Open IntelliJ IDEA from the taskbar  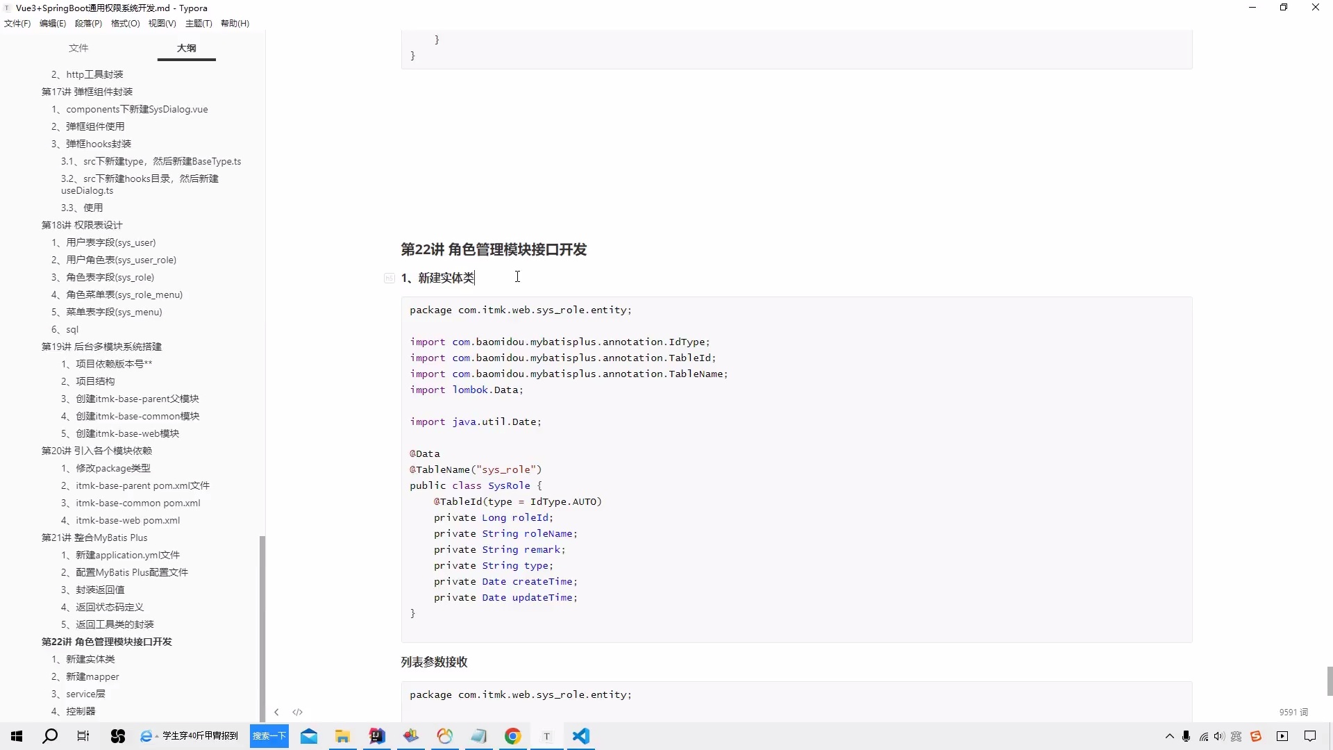coord(377,737)
